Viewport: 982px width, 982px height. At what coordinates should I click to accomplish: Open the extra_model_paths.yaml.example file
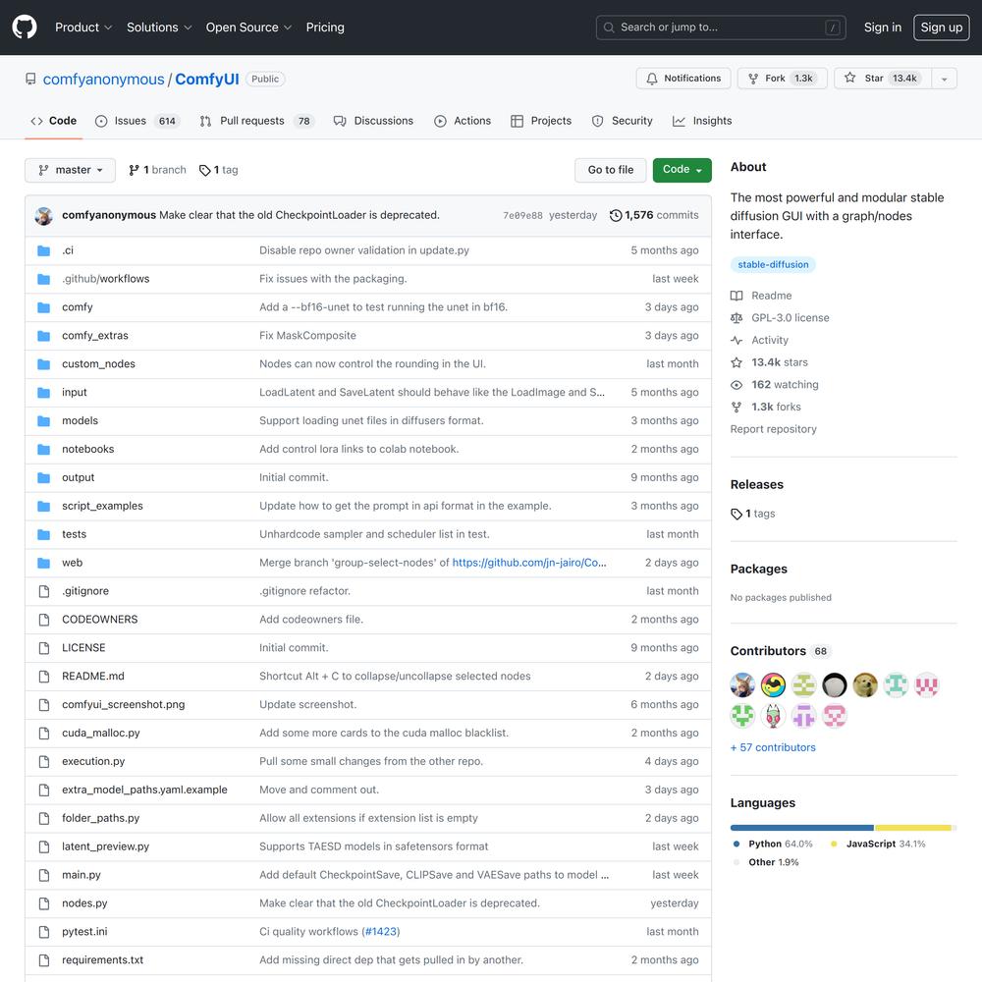pos(144,790)
